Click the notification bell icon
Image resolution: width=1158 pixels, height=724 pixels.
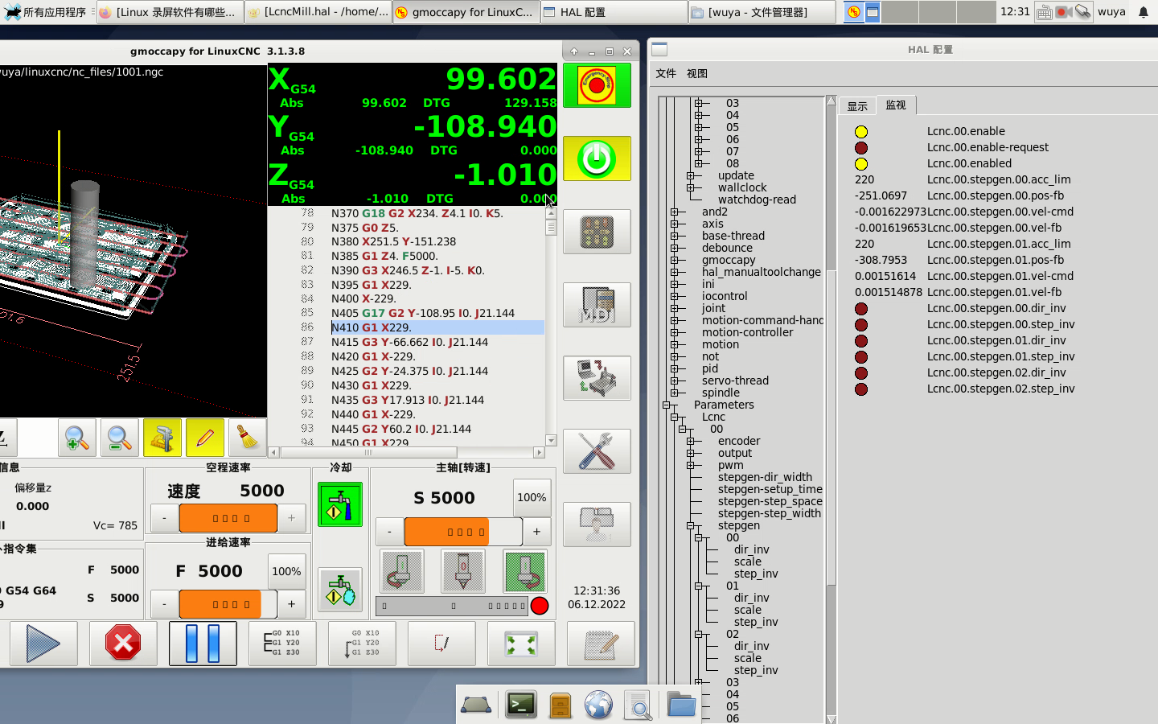[x=1144, y=12]
